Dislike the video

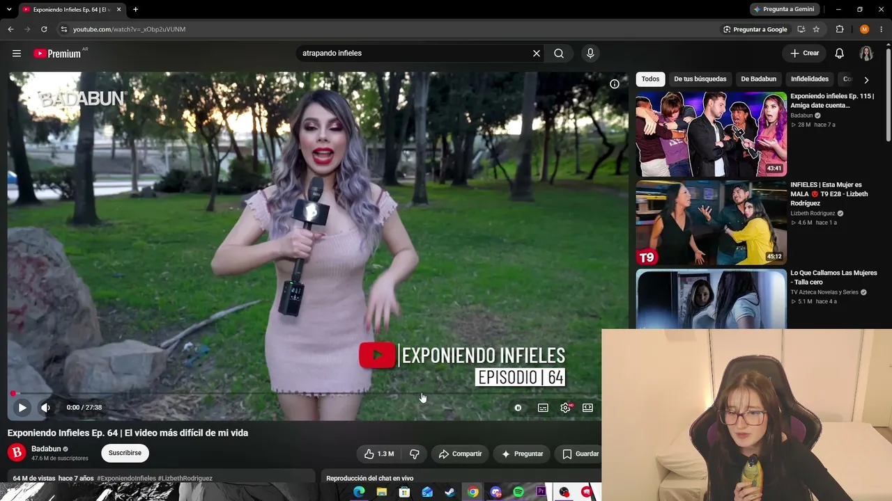tap(414, 454)
